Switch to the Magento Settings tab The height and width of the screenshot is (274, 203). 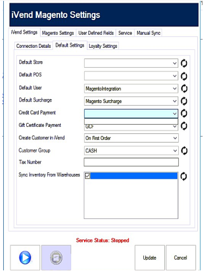click(x=58, y=33)
